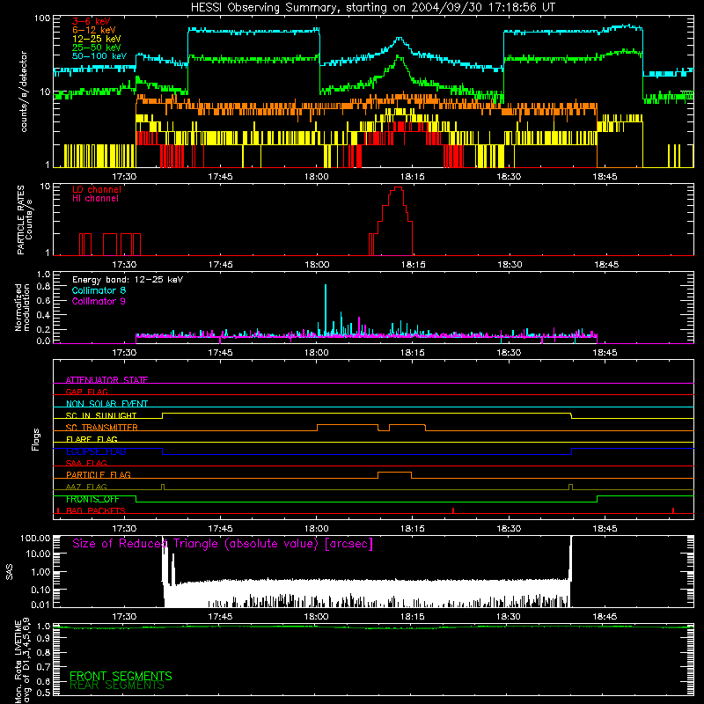Click the FRONT SEGMENTS legend label
This screenshot has height=704, width=704.
point(121,676)
